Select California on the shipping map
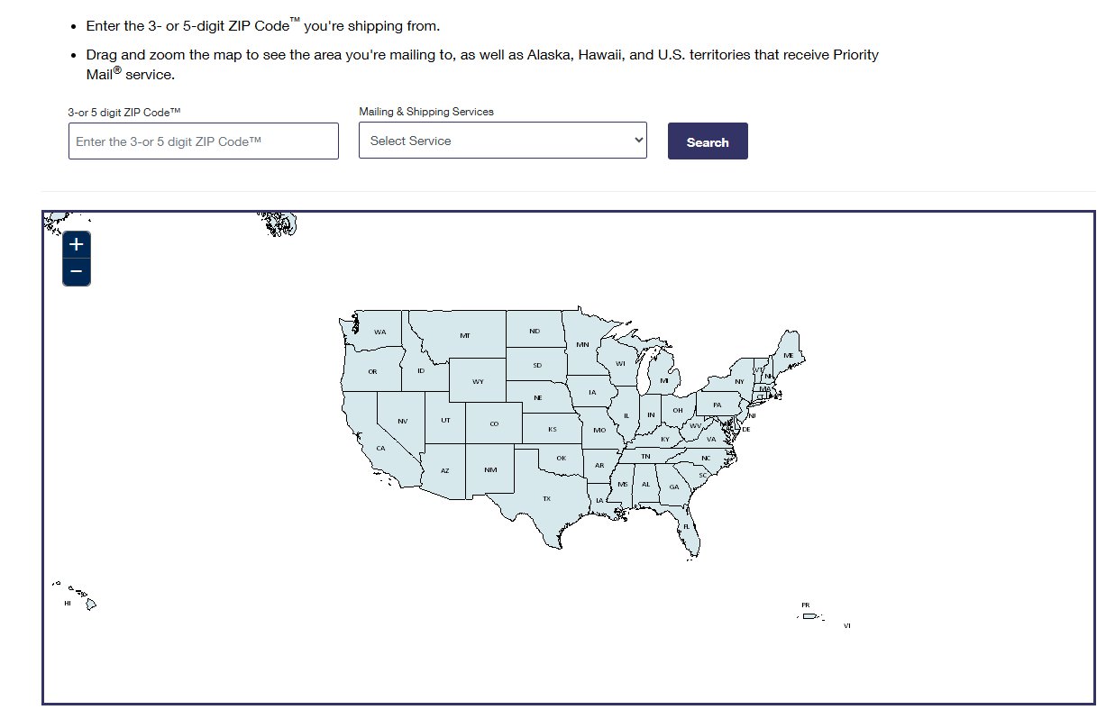 click(381, 447)
